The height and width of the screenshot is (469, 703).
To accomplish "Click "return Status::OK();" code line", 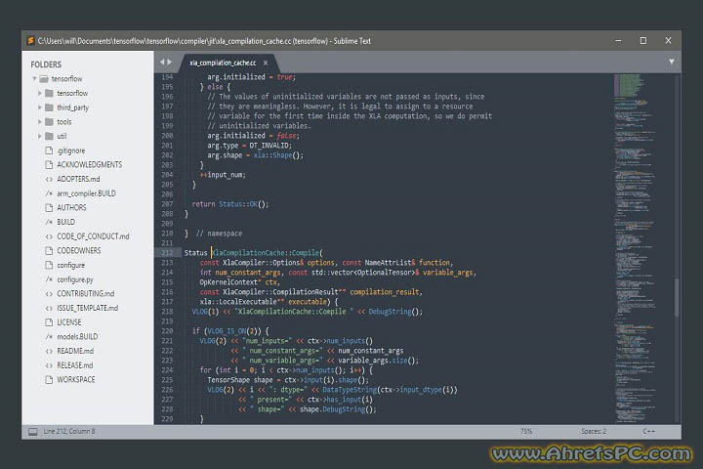I will pyautogui.click(x=230, y=204).
